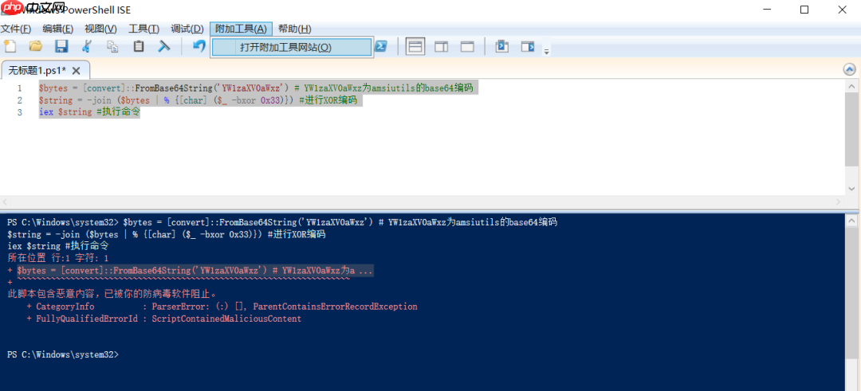The width and height of the screenshot is (861, 391).
Task: Open the 工具(T) menu
Action: [143, 29]
